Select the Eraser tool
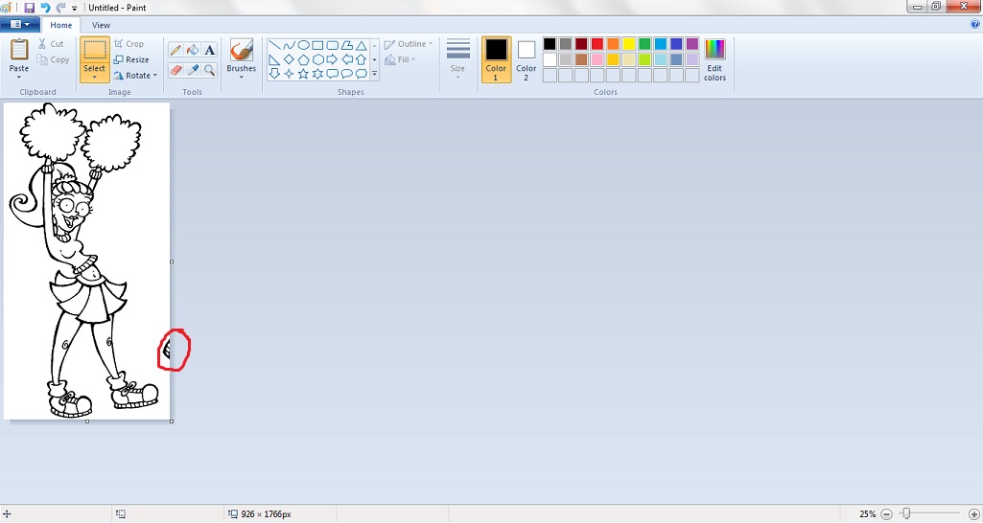 pyautogui.click(x=176, y=70)
